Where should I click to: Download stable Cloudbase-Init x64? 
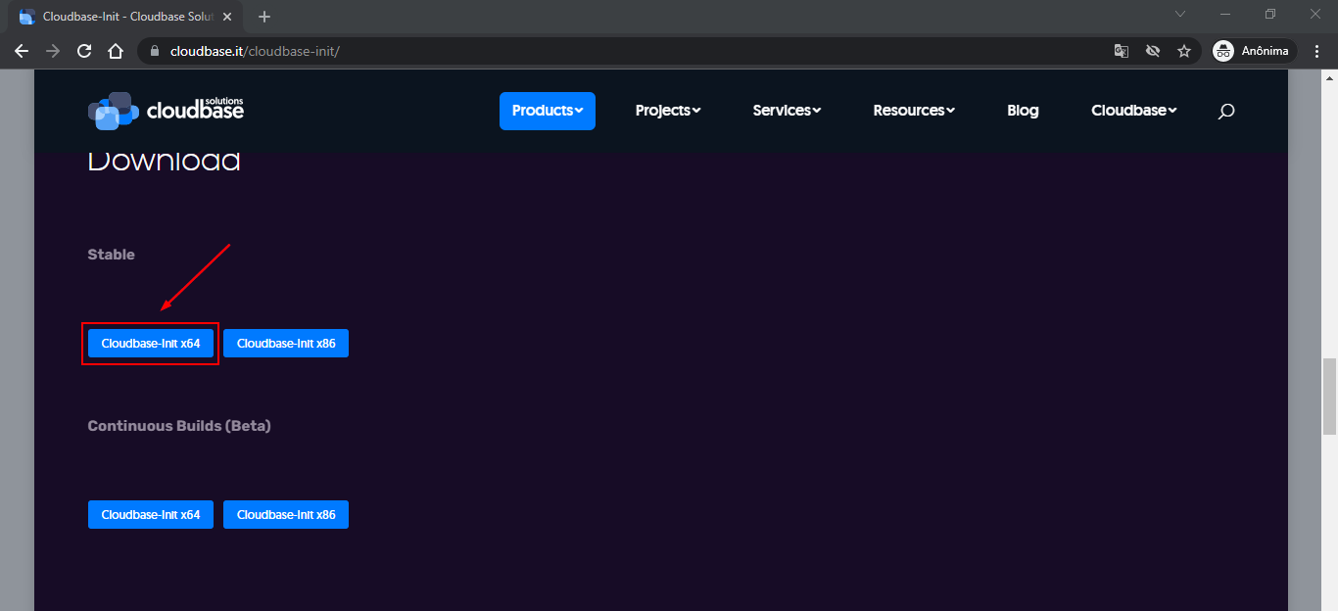coord(151,344)
